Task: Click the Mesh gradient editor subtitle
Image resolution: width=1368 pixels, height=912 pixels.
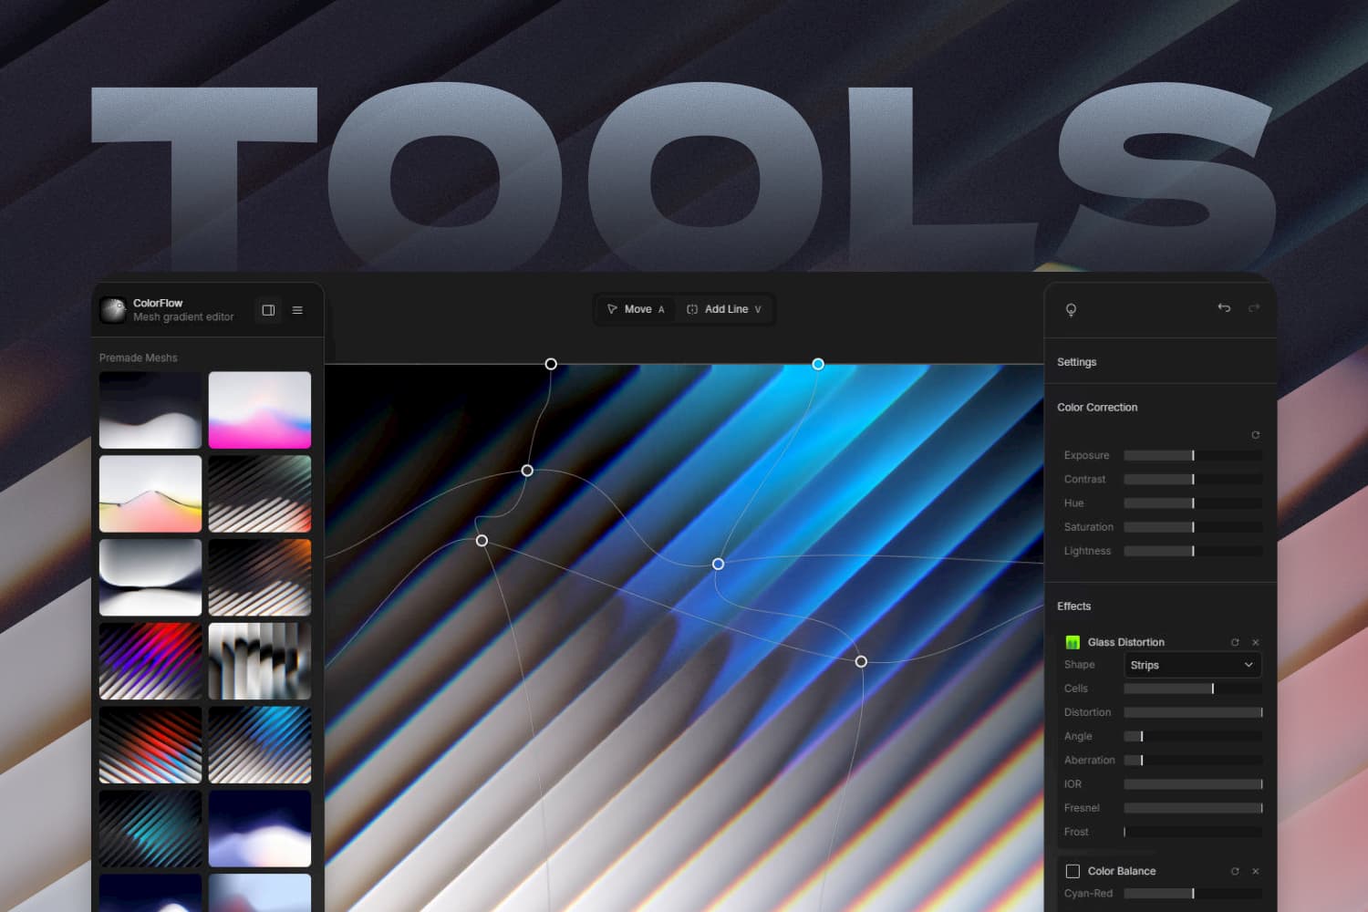Action: [183, 317]
